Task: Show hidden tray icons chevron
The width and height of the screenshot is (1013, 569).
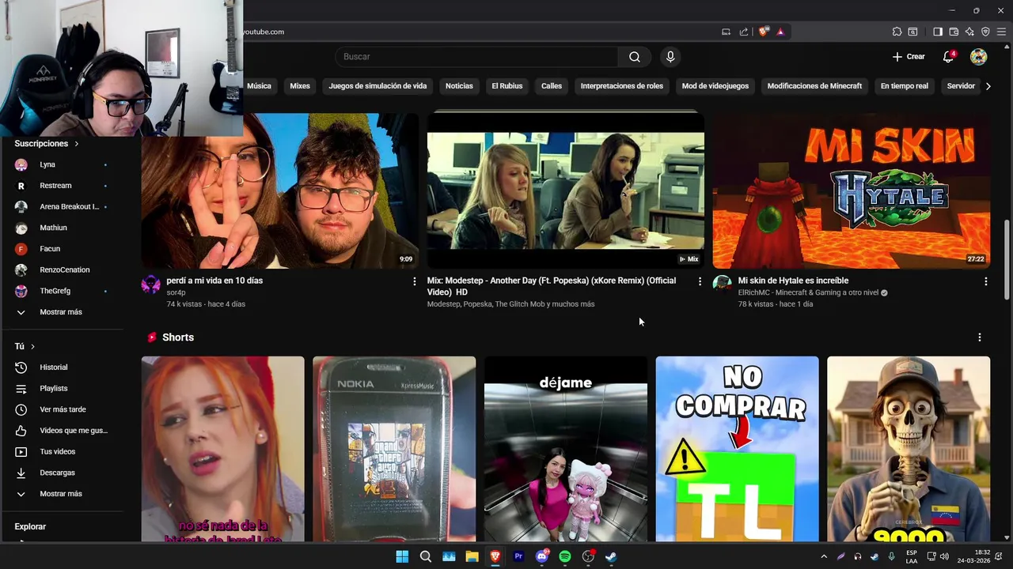Action: coord(824,556)
